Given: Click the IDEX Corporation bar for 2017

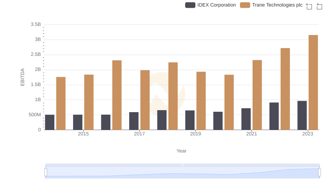Looking at the screenshot, I should [134, 121].
